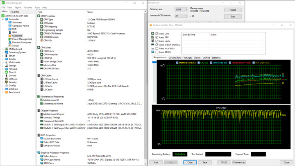
Task: Click the Restart benchmark button
Action: 233,10
